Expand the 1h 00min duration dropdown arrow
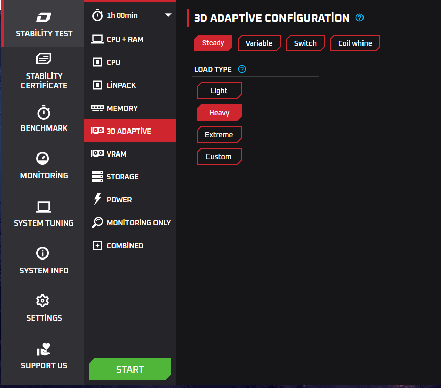Image resolution: width=441 pixels, height=388 pixels. pyautogui.click(x=168, y=15)
